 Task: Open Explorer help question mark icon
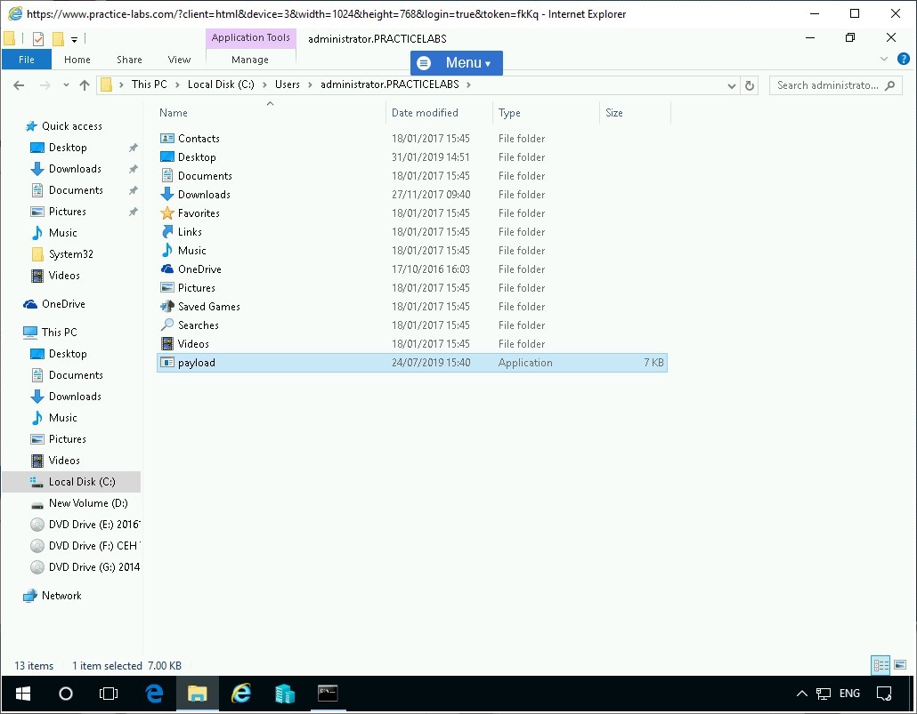click(x=904, y=59)
